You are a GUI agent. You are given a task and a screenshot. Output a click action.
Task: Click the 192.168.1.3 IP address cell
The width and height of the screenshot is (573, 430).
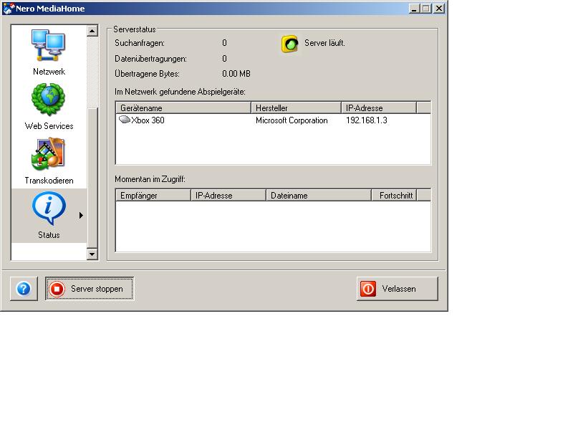(367, 120)
